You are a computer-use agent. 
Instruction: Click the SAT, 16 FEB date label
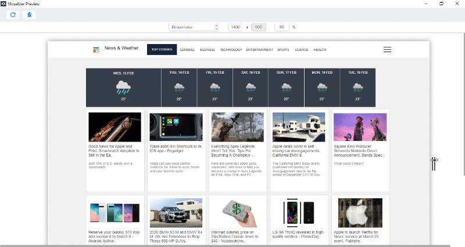point(251,72)
